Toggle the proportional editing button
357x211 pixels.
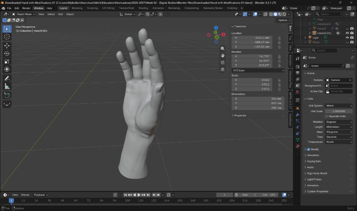[x=160, y=14]
